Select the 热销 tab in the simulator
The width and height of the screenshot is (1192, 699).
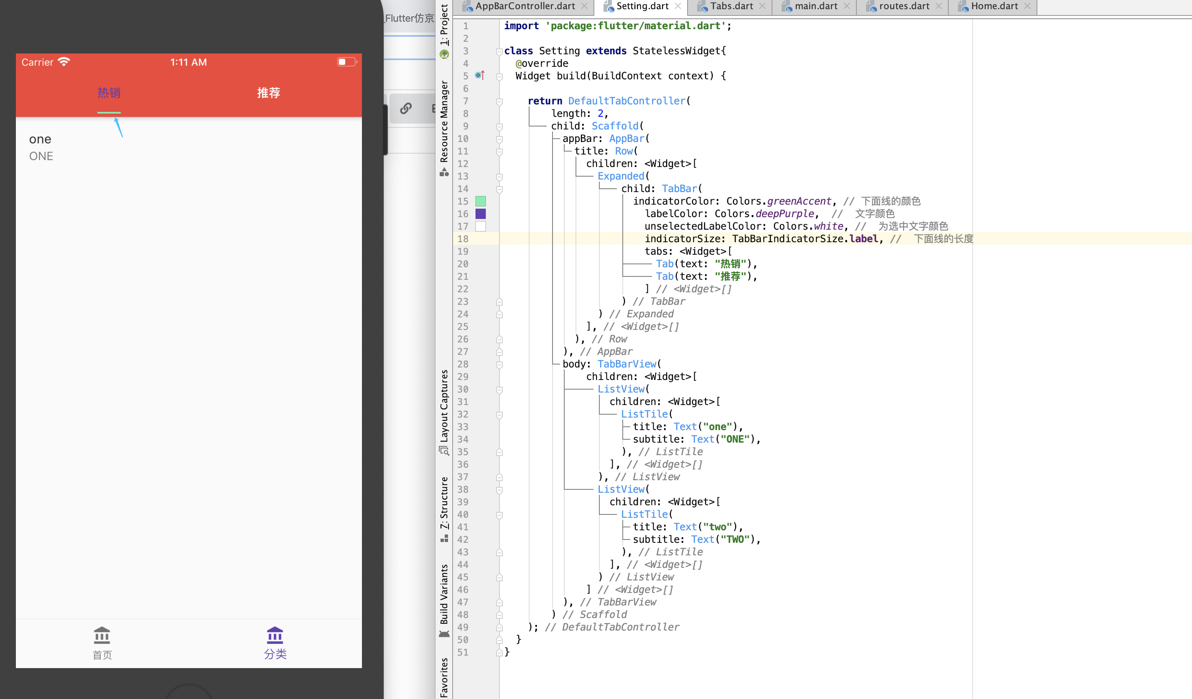tap(109, 93)
